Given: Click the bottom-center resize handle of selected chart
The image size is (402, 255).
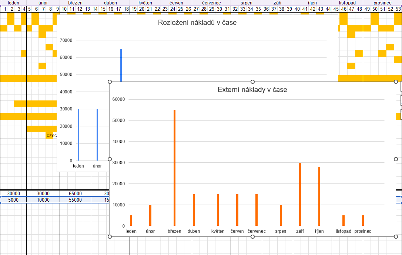Looking at the screenshot, I should tap(252, 236).
